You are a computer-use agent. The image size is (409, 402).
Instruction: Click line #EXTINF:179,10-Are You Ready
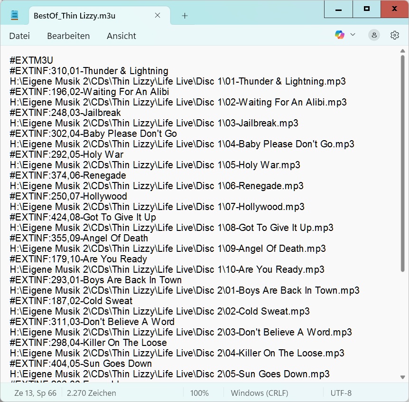78,259
